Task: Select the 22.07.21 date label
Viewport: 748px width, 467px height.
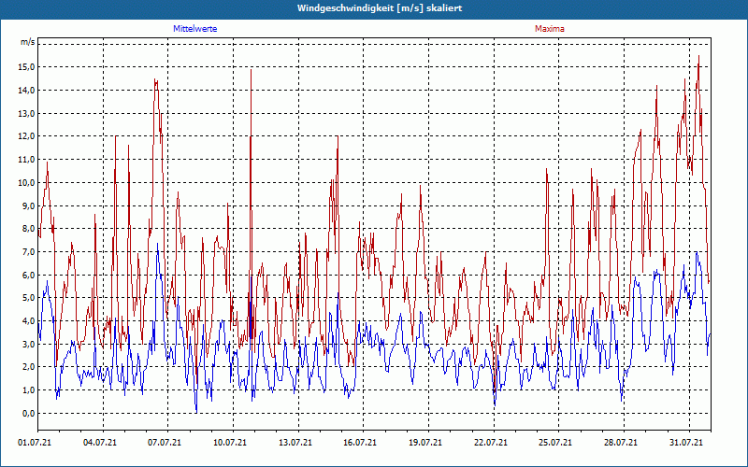Action: (490, 443)
